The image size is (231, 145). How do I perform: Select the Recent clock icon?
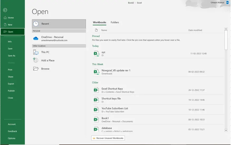point(36,24)
